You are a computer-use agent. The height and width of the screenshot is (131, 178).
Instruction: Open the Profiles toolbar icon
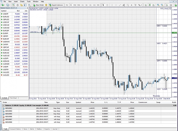[x=7, y=5]
